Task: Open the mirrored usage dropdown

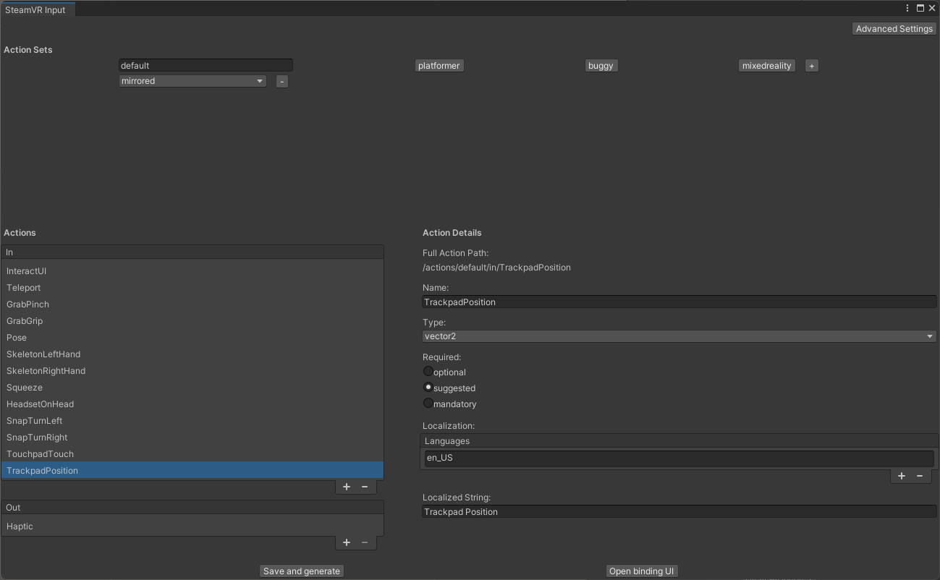Action: pyautogui.click(x=192, y=81)
